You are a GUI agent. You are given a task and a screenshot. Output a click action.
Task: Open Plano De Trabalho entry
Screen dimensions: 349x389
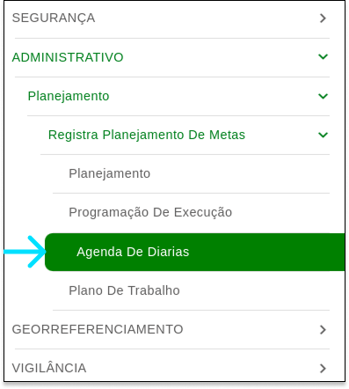pos(124,290)
